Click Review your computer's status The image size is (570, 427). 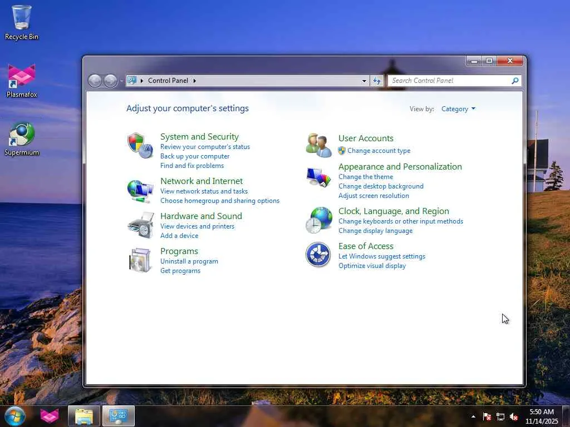click(205, 147)
